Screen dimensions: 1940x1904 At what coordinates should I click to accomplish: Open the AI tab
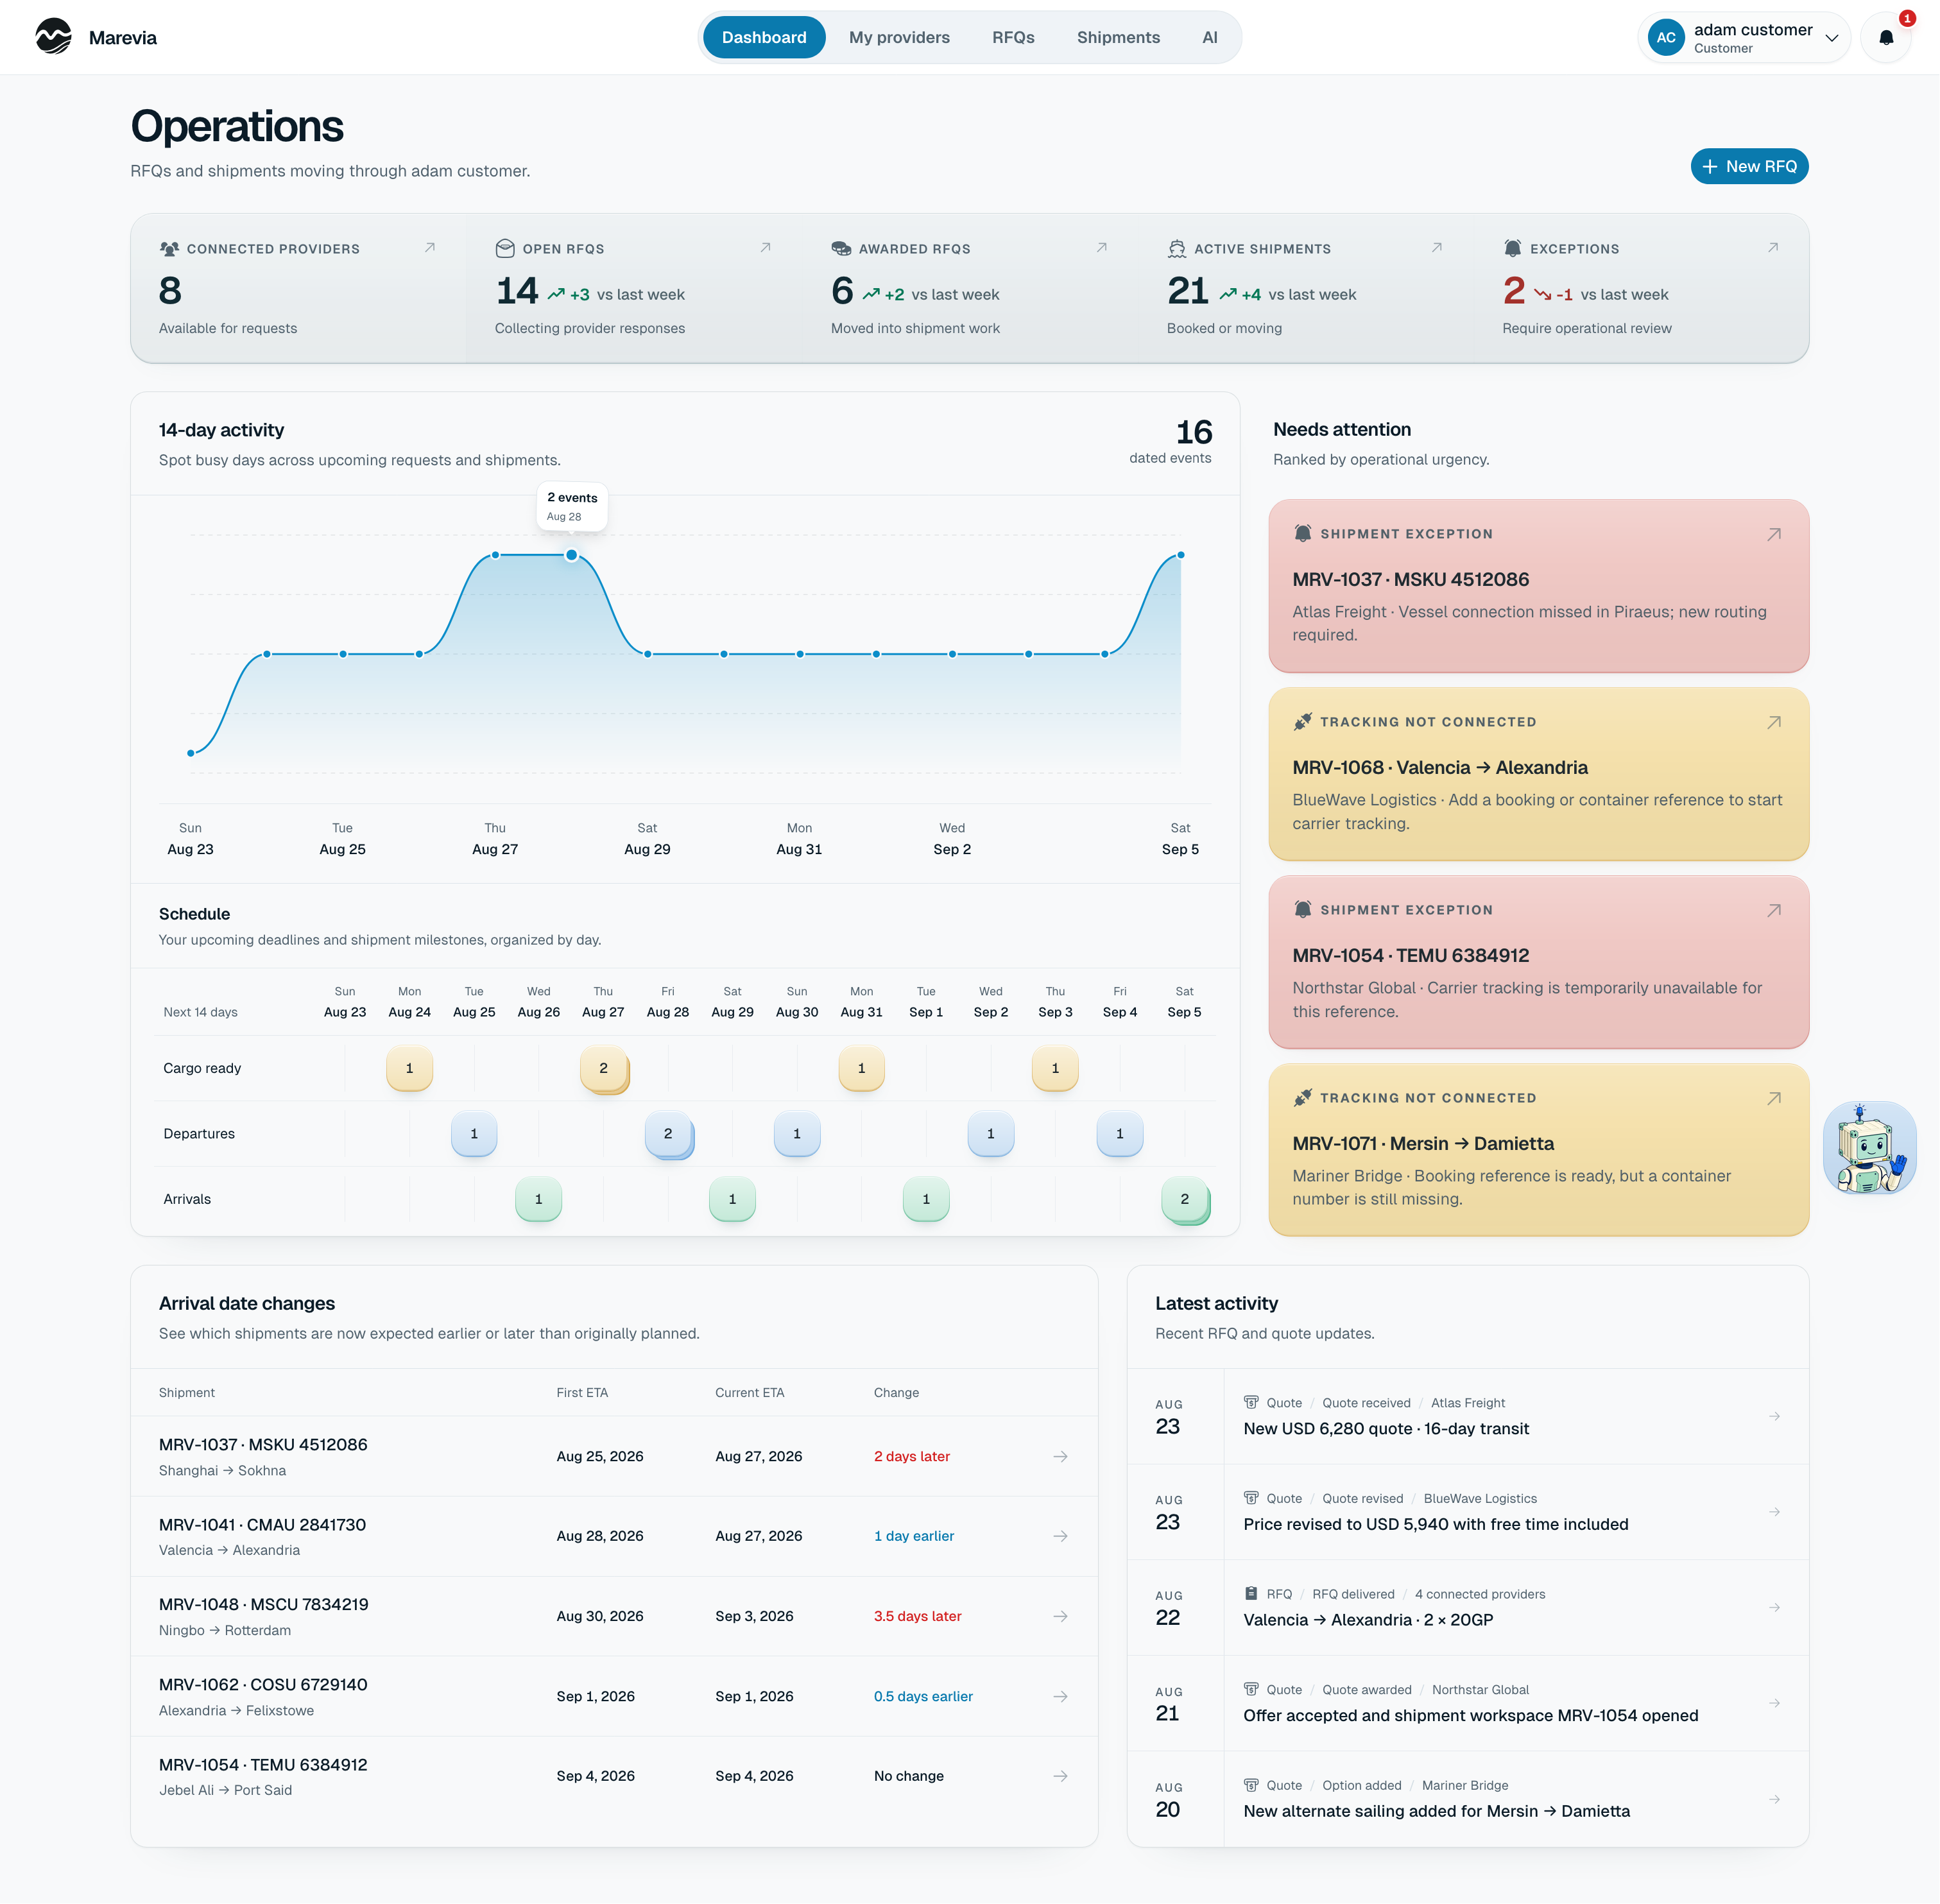tap(1209, 37)
